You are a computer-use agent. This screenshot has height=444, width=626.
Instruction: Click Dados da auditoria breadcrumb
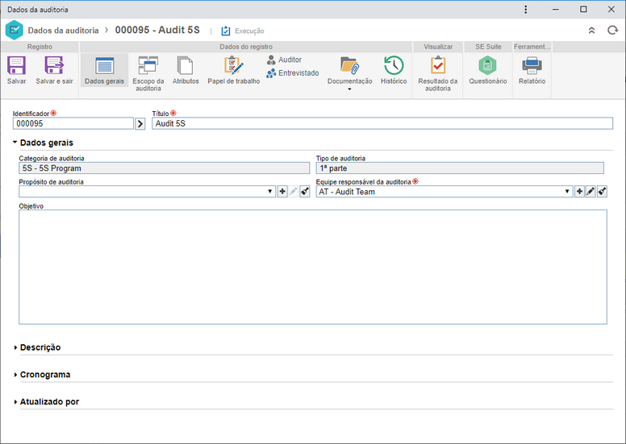(x=63, y=31)
